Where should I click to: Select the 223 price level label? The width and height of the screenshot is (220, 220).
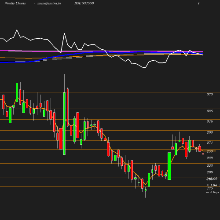point(210,165)
